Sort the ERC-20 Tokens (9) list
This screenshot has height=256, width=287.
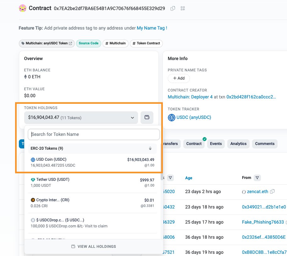[150, 148]
